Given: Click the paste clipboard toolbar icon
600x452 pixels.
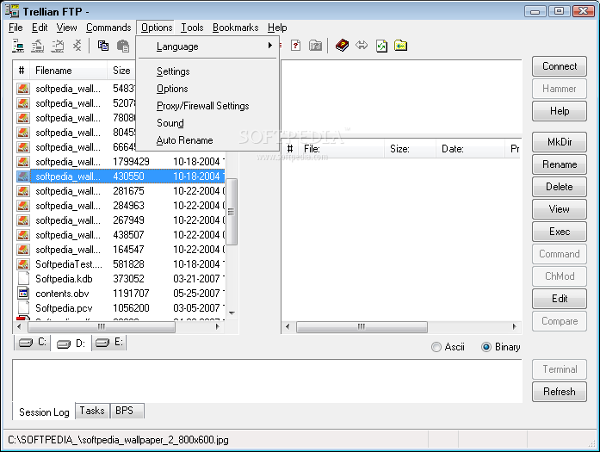Looking at the screenshot, I should click(x=123, y=46).
